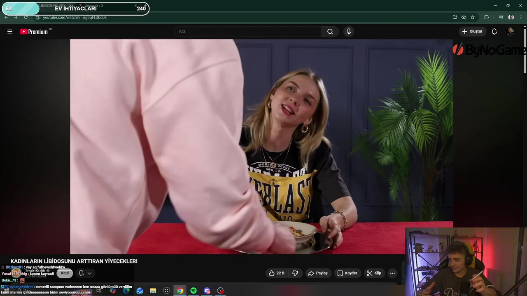Open Chrome profile avatar
The height and width of the screenshot is (296, 527).
tap(511, 17)
